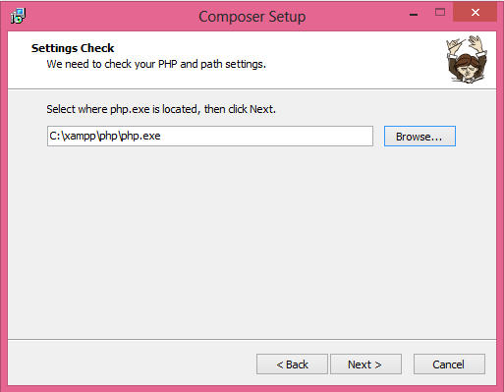504x392 pixels.
Task: Click the PHP and path settings description
Action: pyautogui.click(x=156, y=64)
